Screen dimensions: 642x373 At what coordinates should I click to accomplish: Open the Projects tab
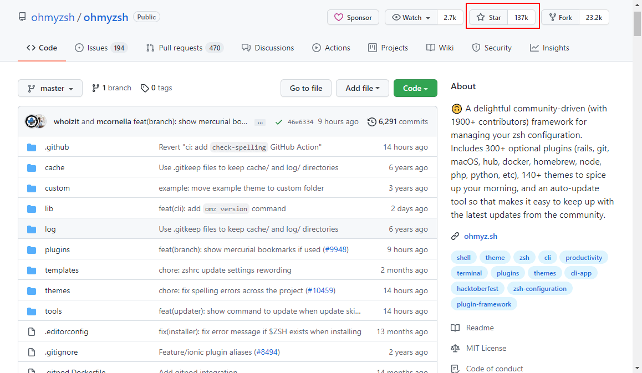(x=388, y=48)
